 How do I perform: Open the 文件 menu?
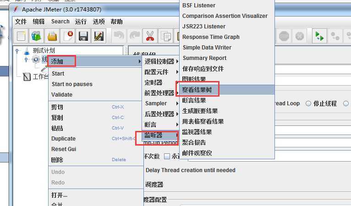tap(21, 22)
